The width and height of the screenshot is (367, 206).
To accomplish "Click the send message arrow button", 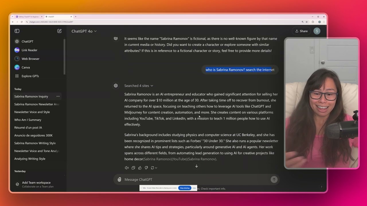I will tap(274, 179).
